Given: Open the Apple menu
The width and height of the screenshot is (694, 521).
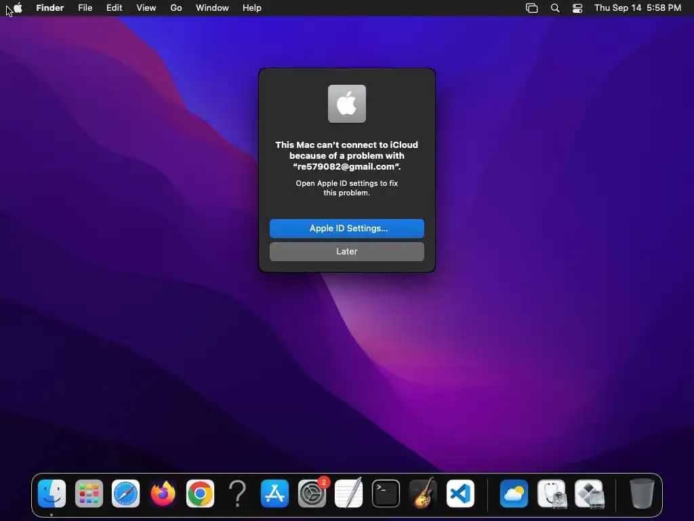Looking at the screenshot, I should tap(18, 8).
